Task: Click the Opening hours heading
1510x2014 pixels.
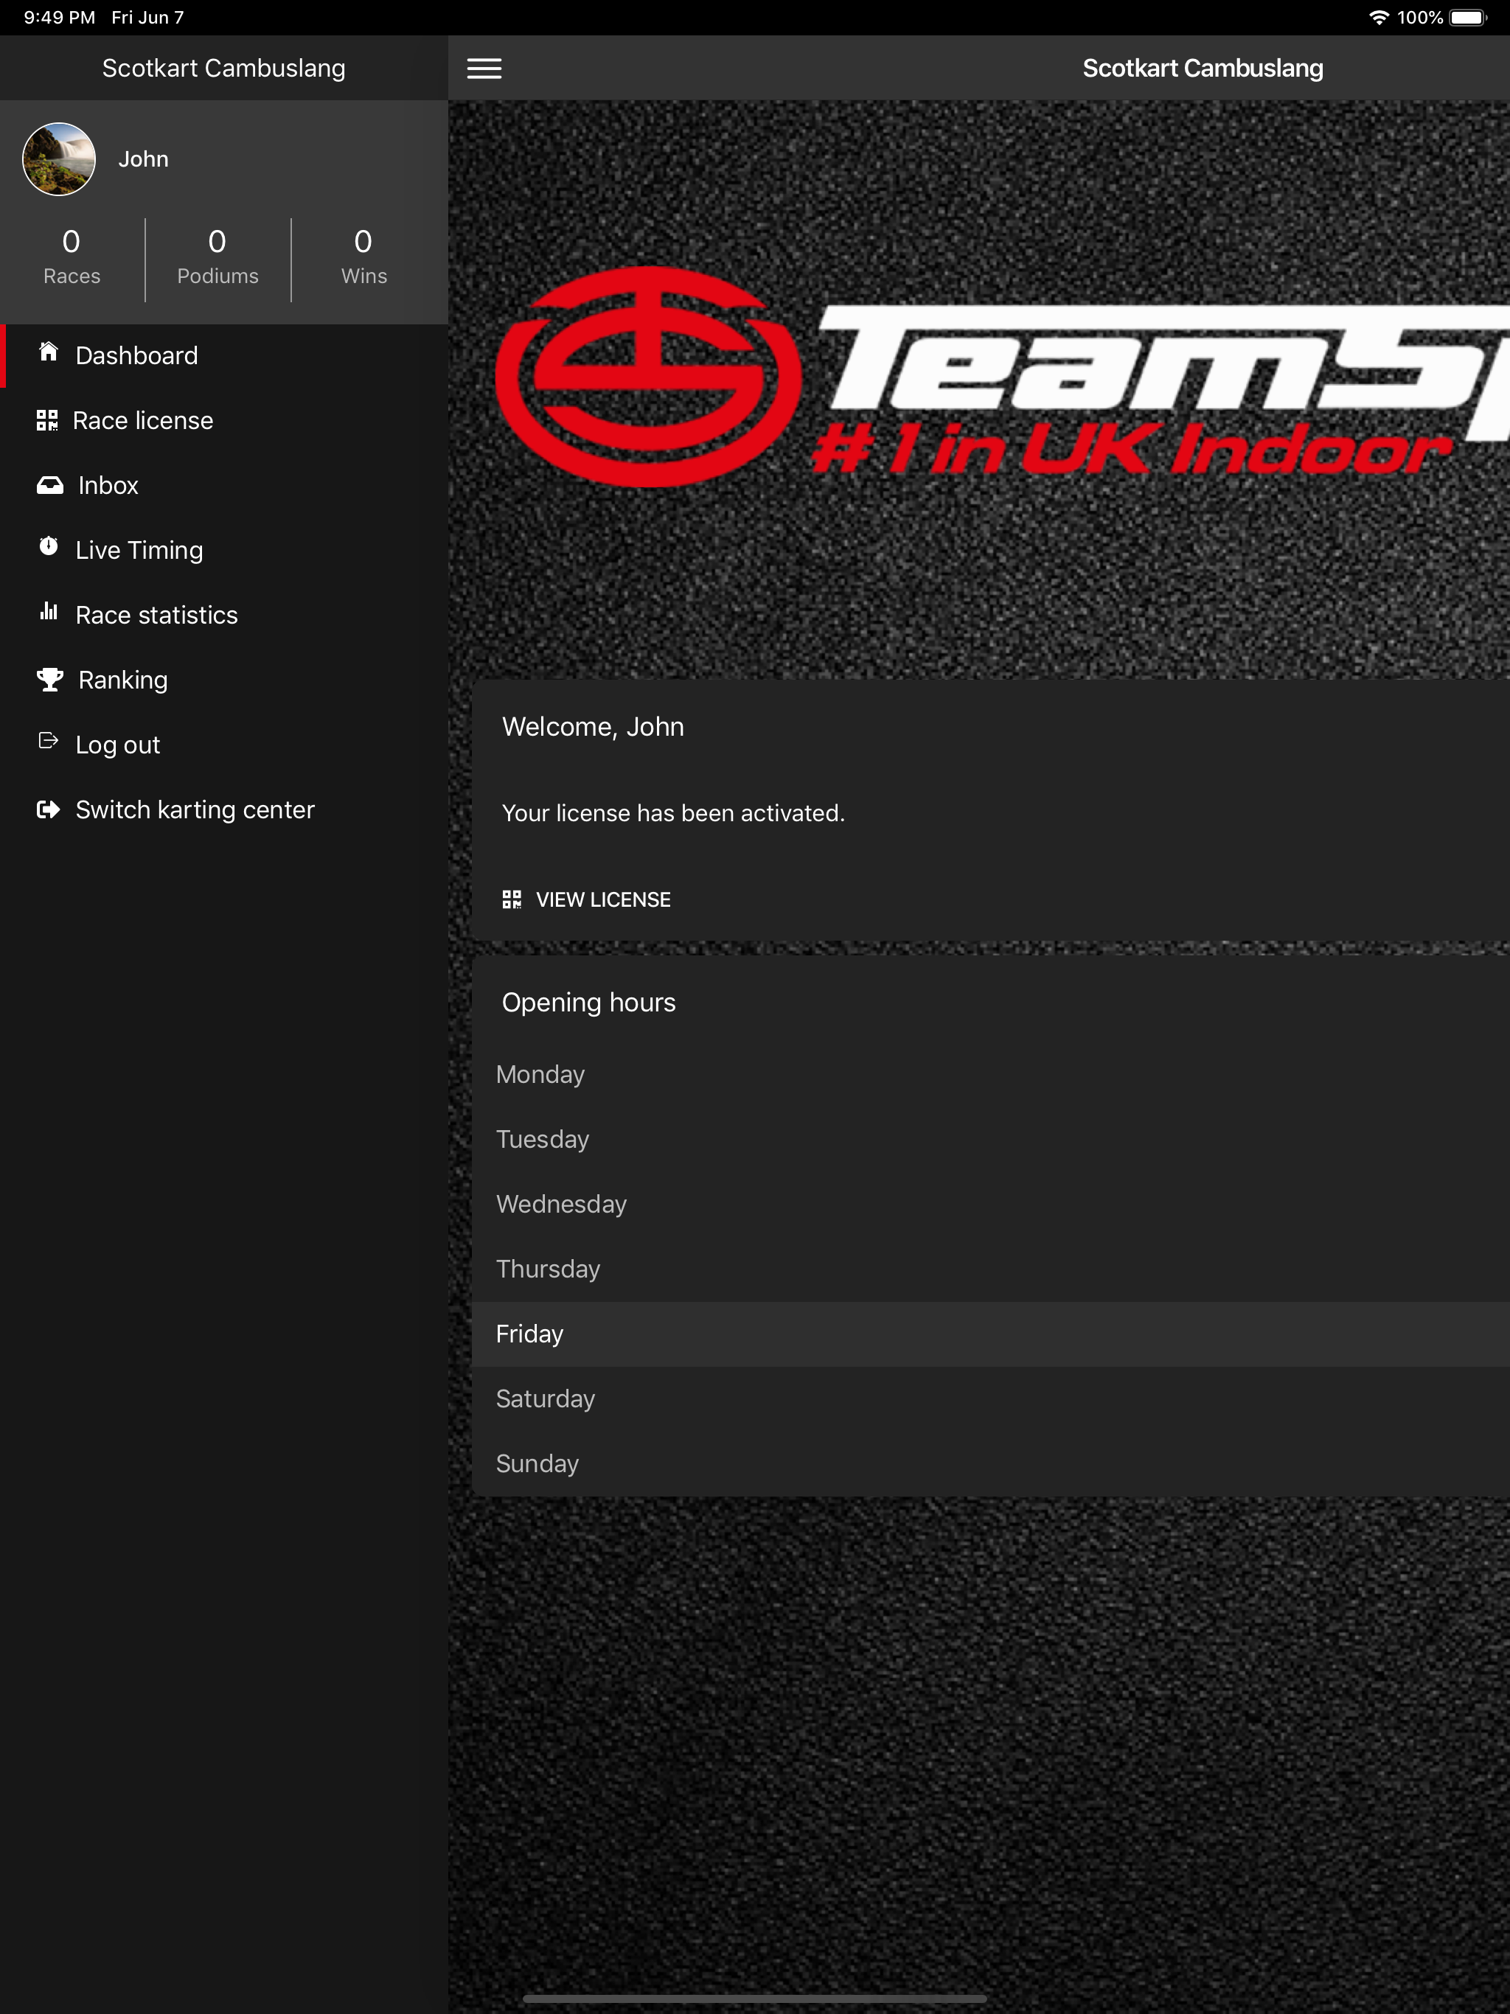Action: coord(588,1003)
